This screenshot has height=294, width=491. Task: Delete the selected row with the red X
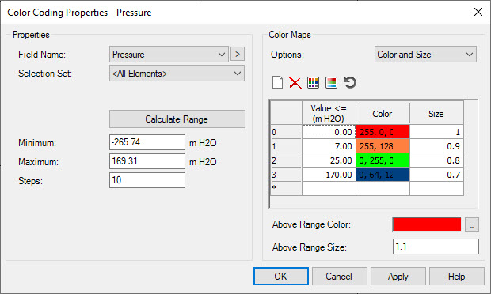(x=295, y=83)
